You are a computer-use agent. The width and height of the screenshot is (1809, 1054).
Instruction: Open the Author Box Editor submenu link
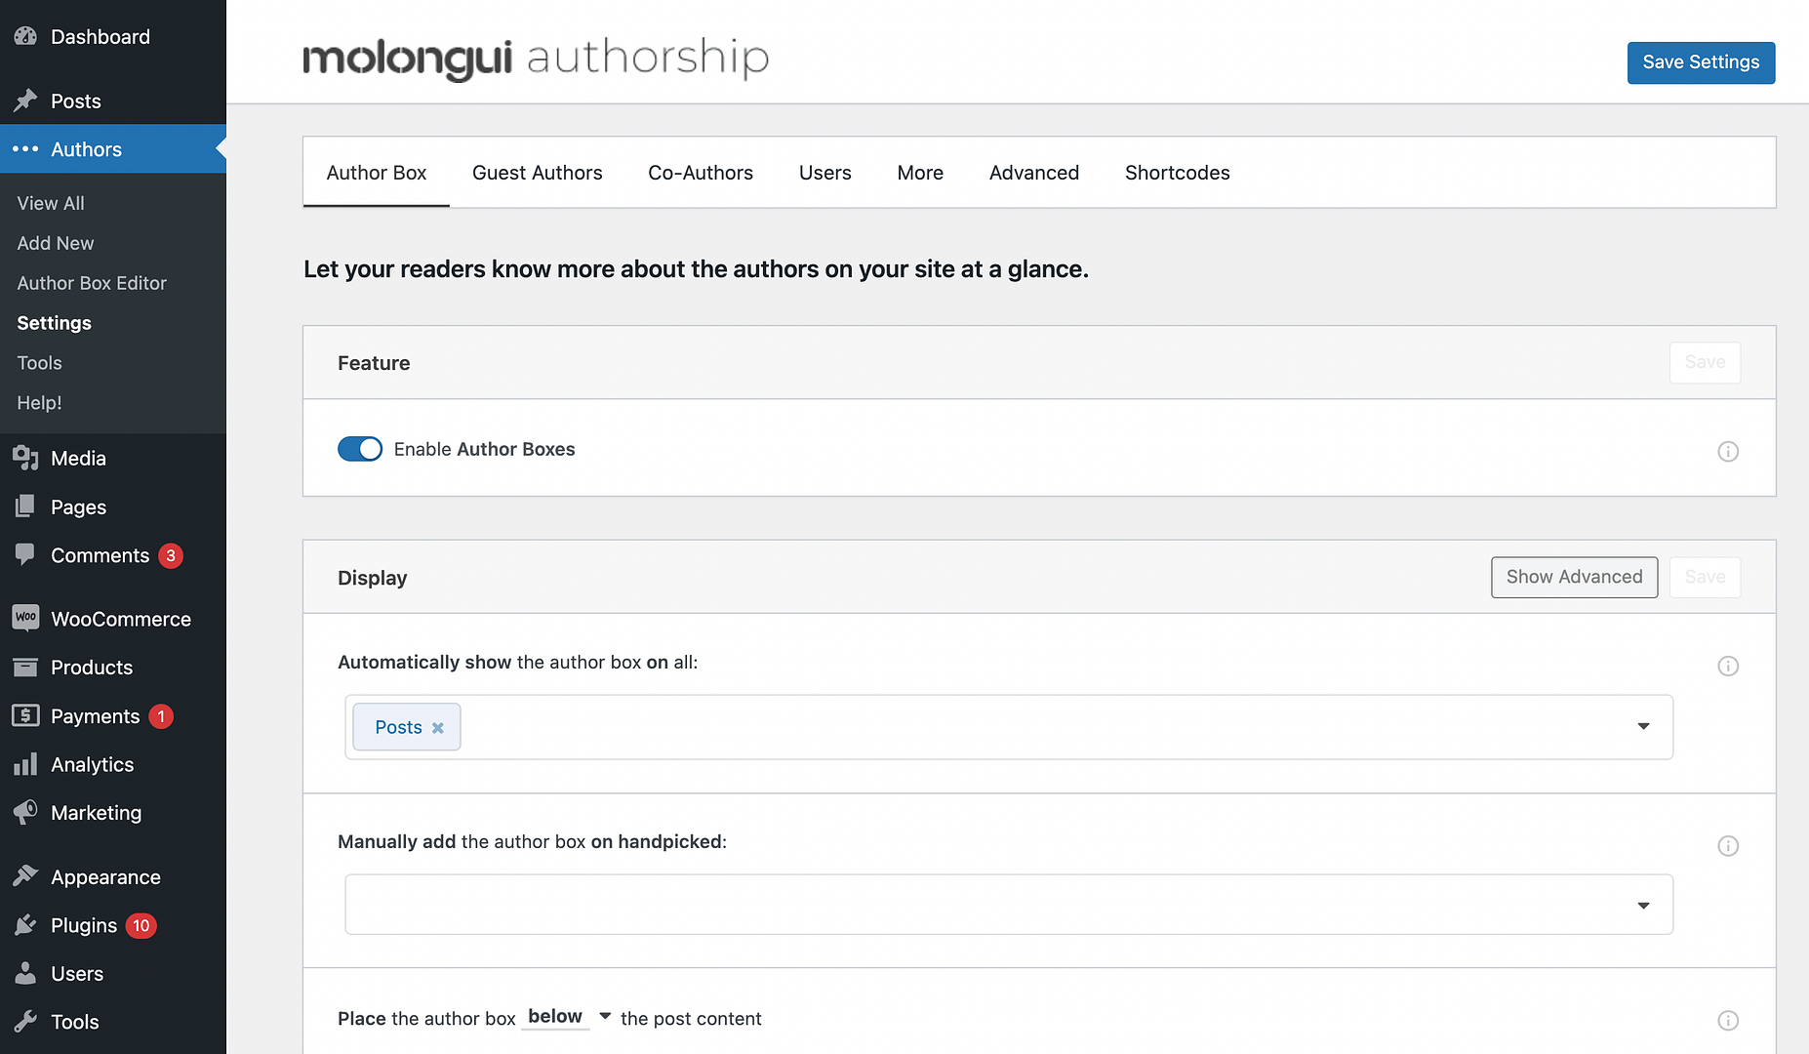(x=92, y=283)
